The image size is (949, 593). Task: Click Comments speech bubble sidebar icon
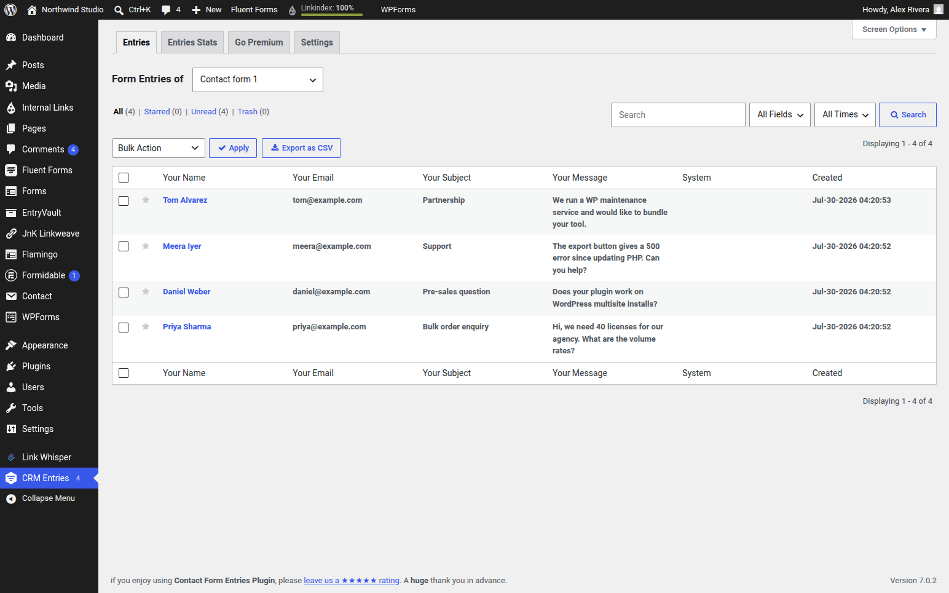coord(11,149)
